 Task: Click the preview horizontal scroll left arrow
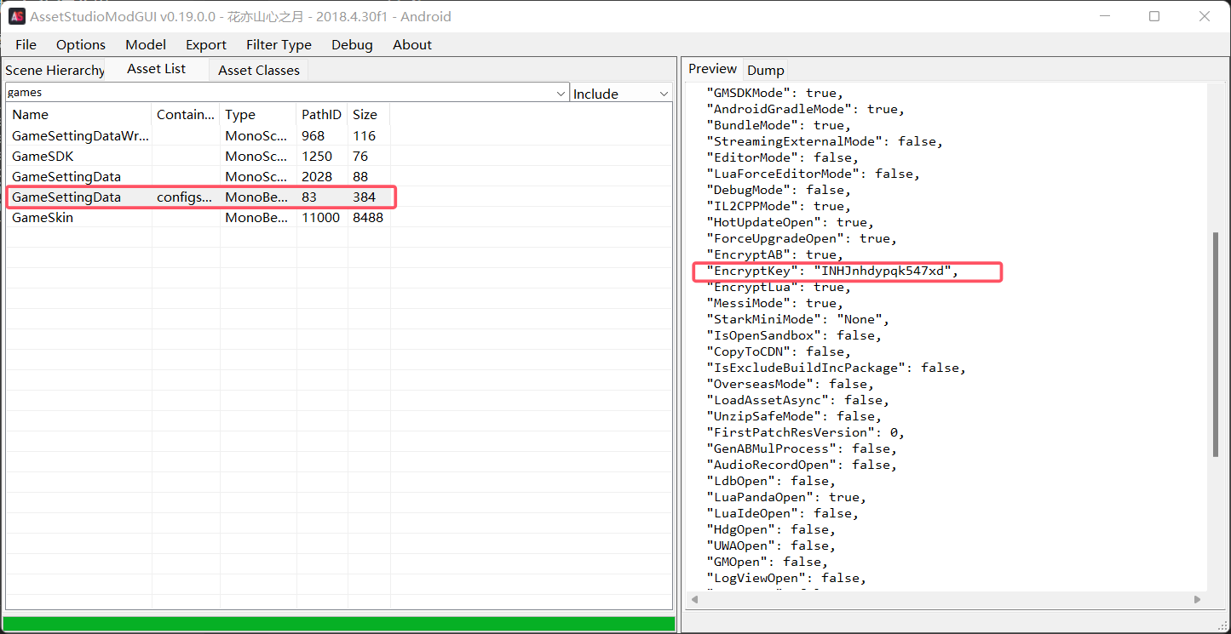(x=694, y=600)
